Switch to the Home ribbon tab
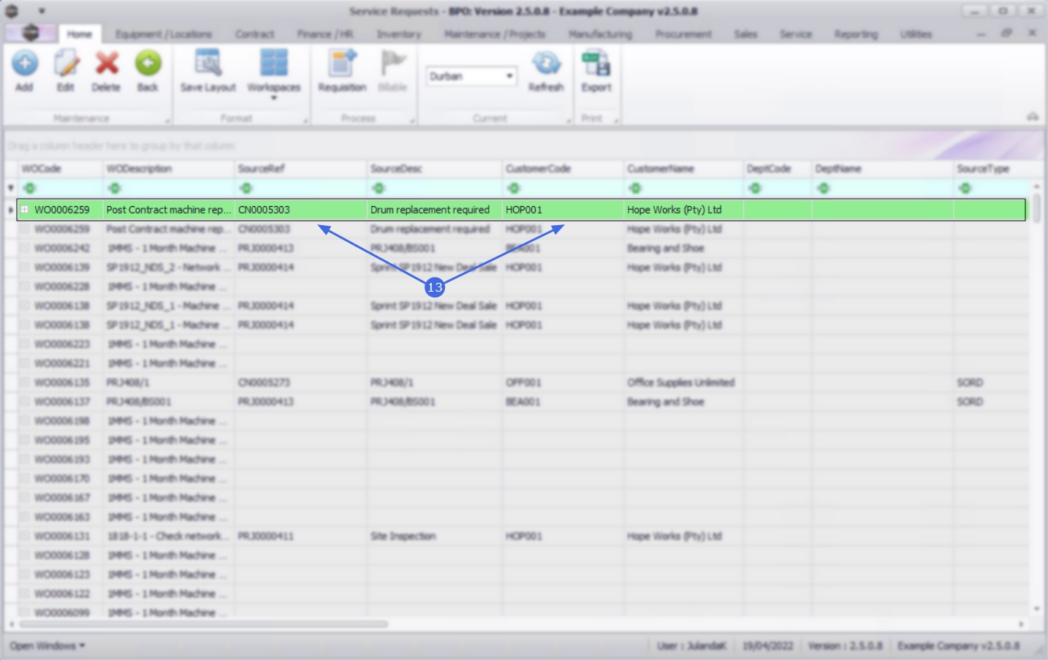This screenshot has width=1048, height=660. [x=80, y=34]
